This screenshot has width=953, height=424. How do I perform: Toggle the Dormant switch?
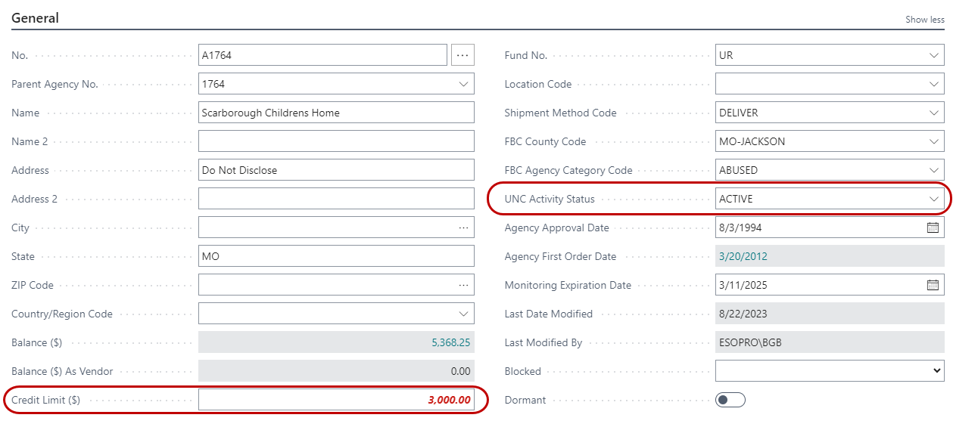coord(730,400)
